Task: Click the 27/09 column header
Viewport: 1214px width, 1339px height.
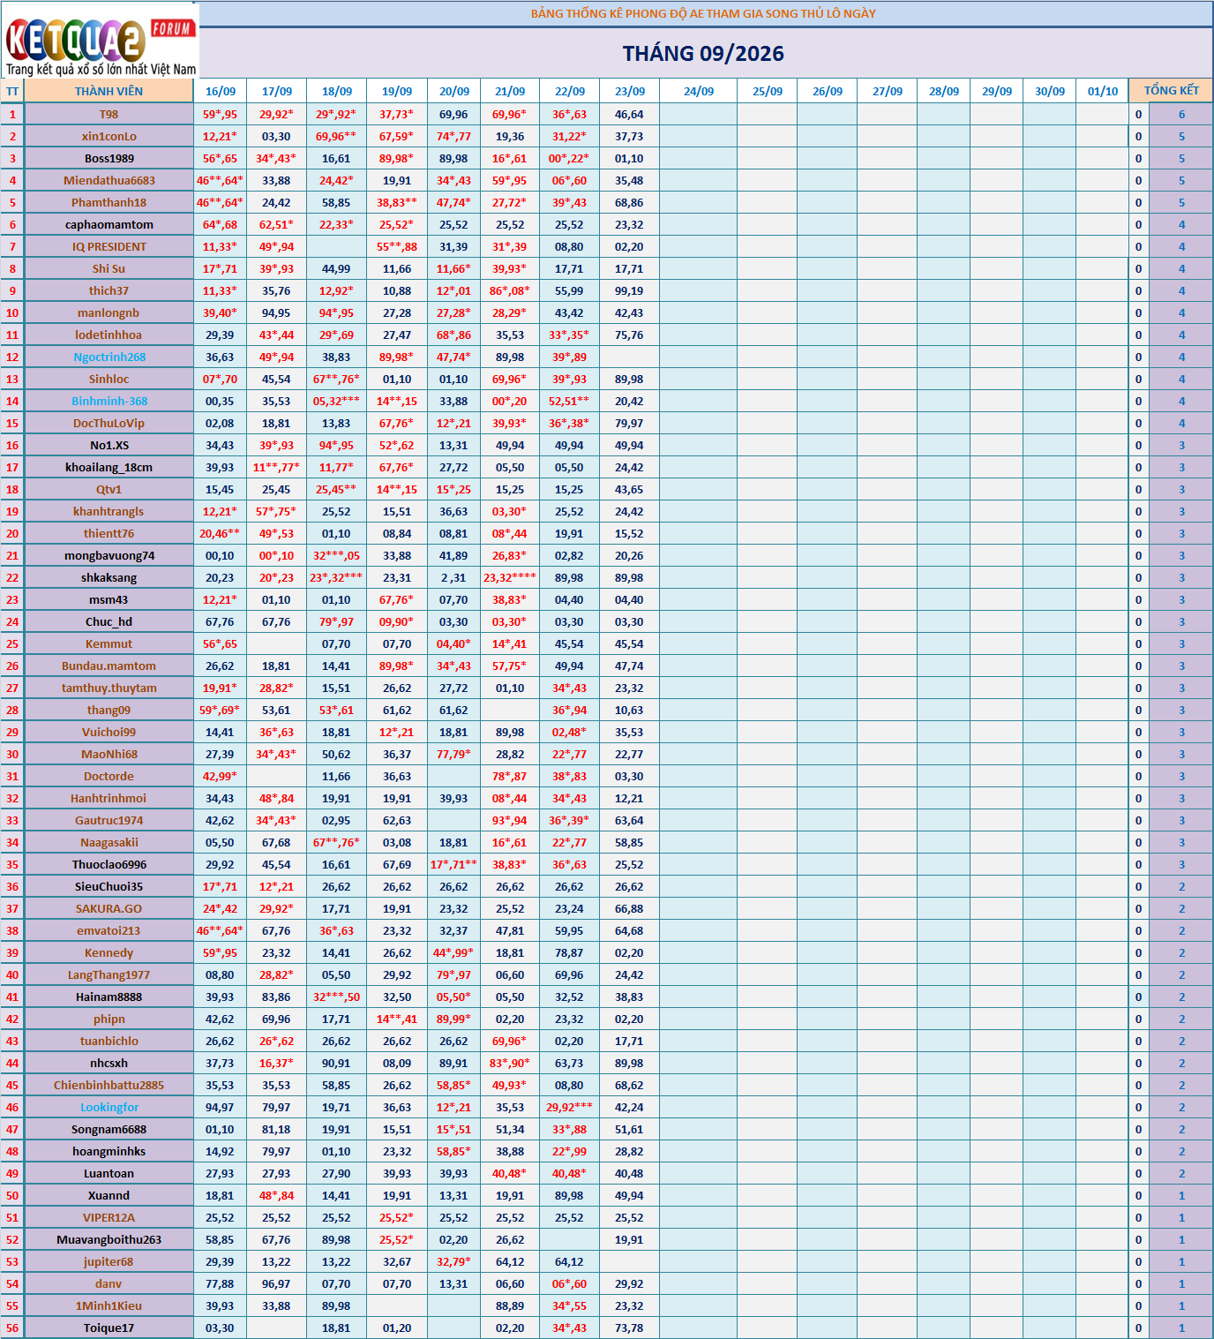Action: pyautogui.click(x=888, y=91)
